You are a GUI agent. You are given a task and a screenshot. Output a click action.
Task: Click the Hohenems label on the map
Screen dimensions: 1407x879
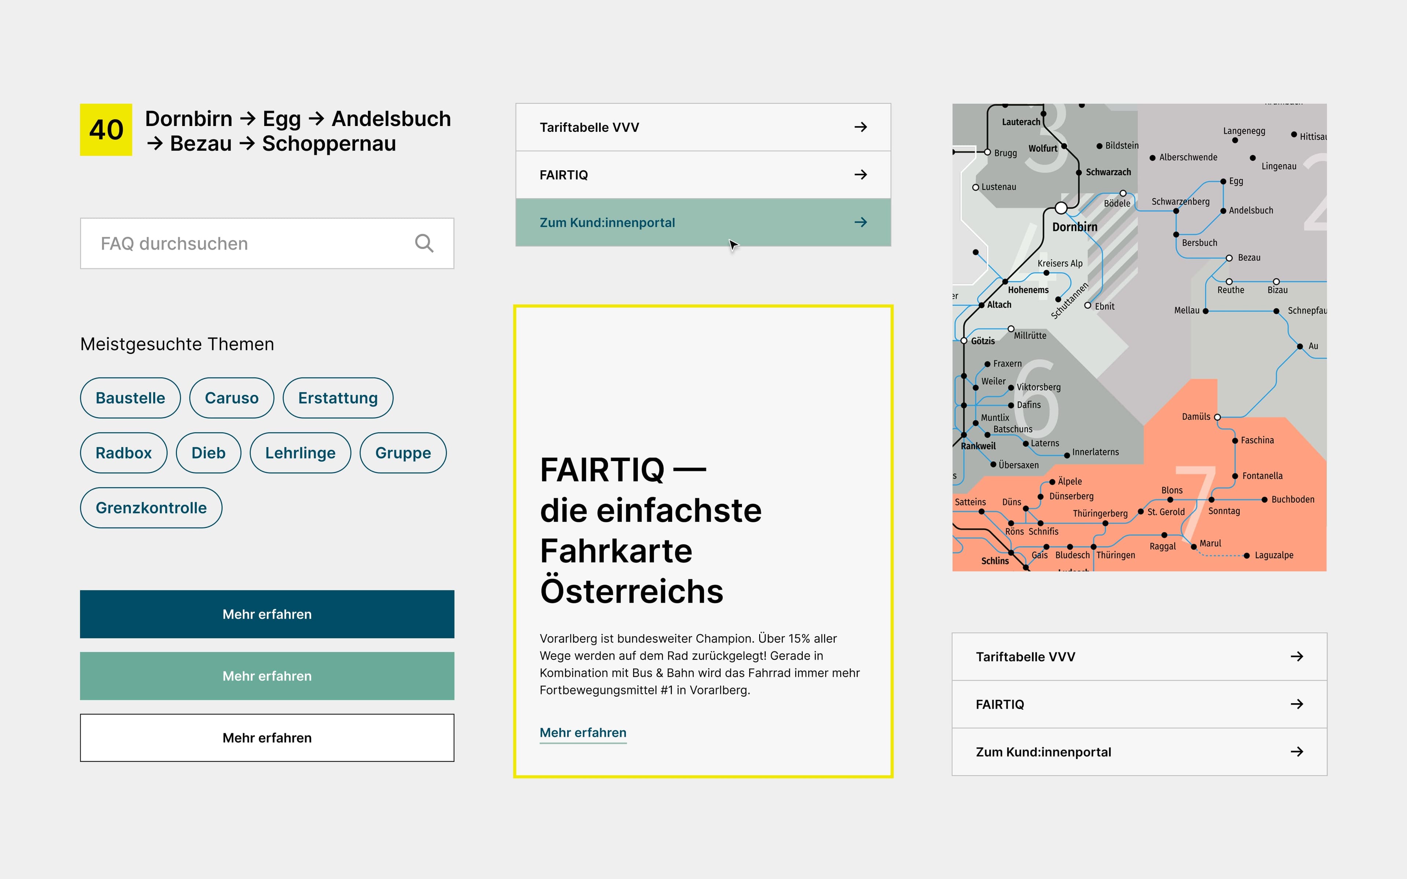point(1028,289)
